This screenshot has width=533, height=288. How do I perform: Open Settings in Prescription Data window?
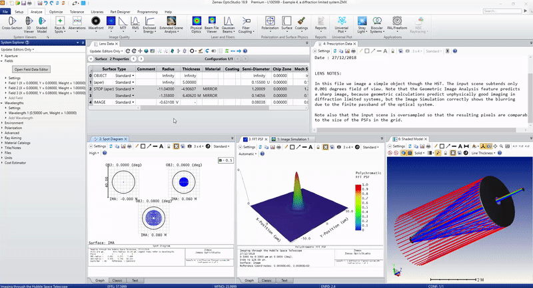322,51
